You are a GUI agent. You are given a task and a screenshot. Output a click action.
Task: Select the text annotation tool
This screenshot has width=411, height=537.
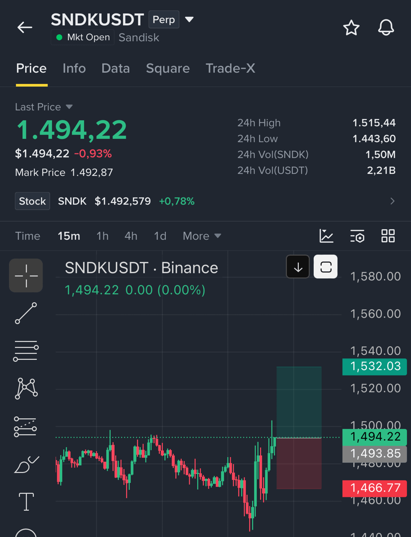[26, 502]
